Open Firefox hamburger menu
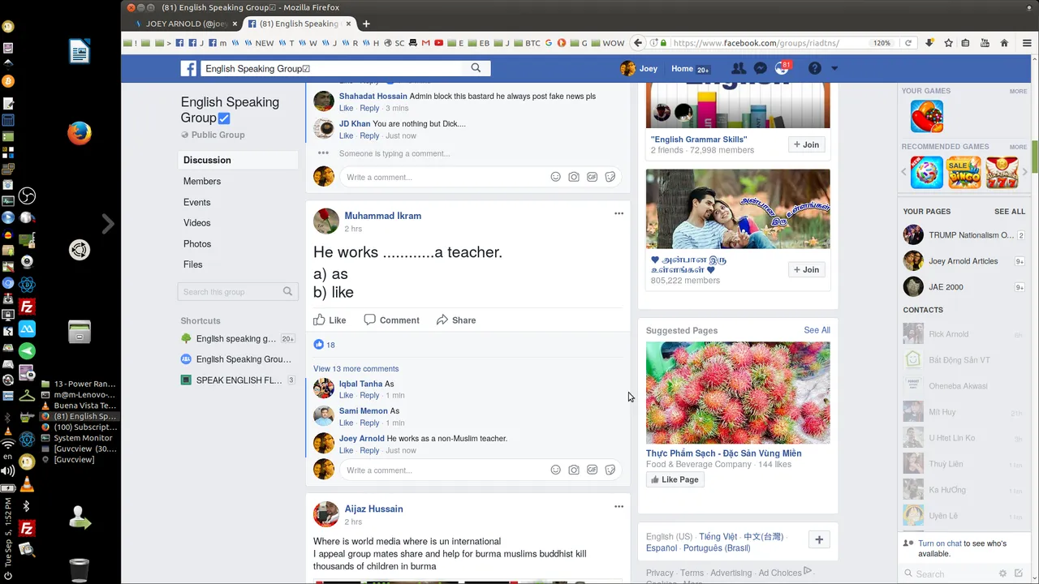 click(x=1027, y=43)
